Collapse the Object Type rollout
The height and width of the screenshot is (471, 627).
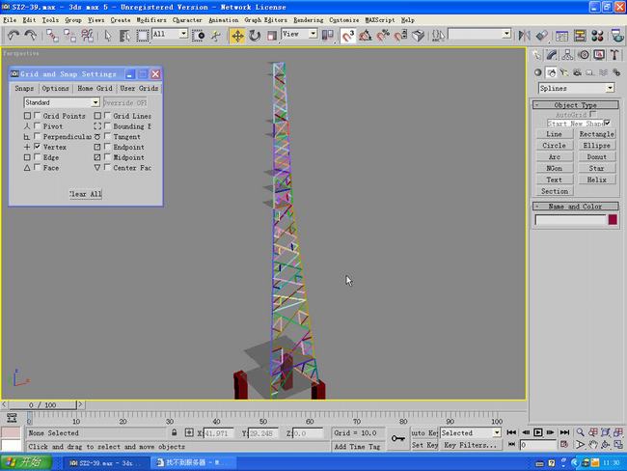coord(576,105)
